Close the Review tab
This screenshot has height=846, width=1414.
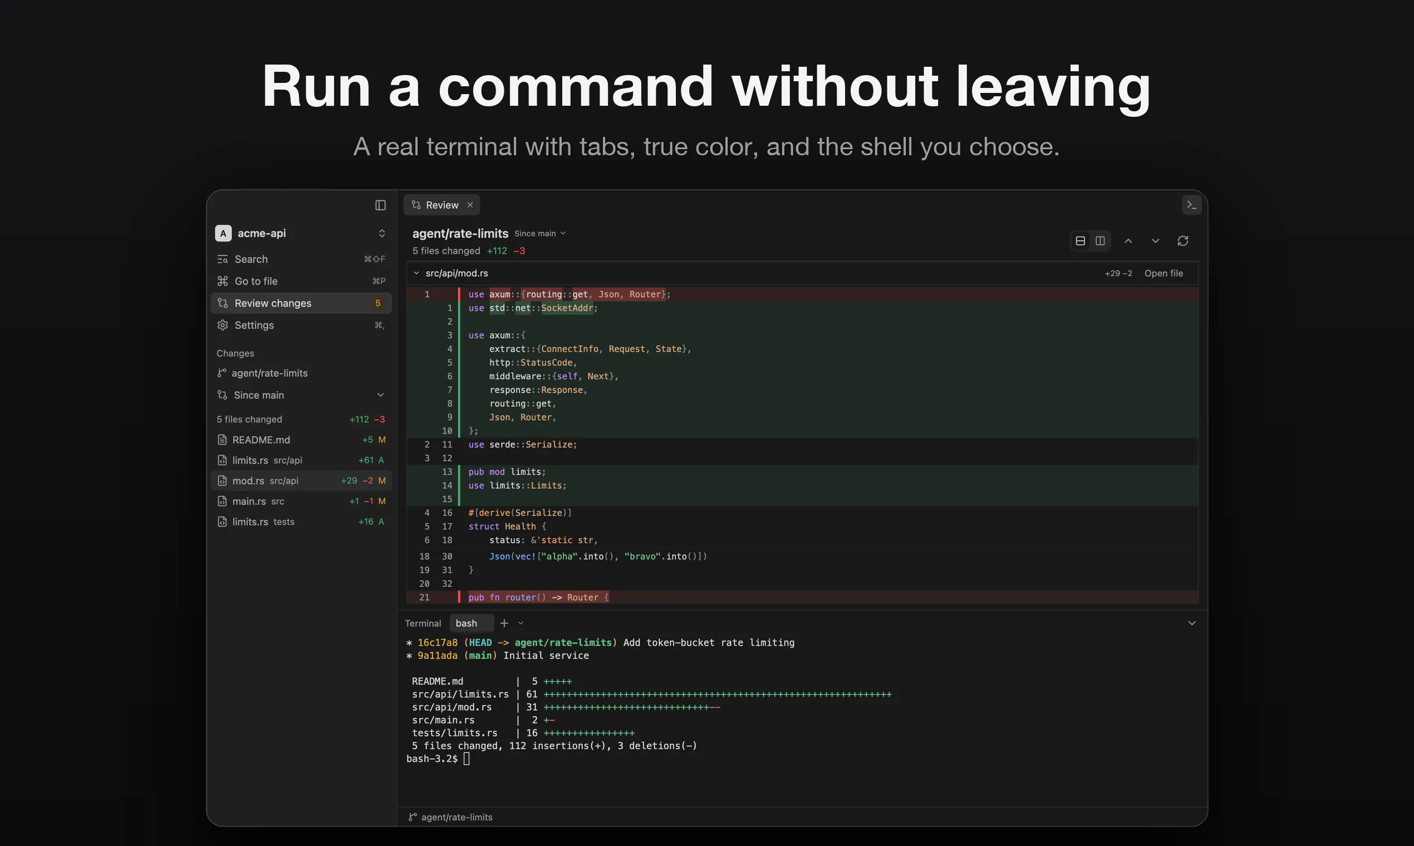pos(470,205)
